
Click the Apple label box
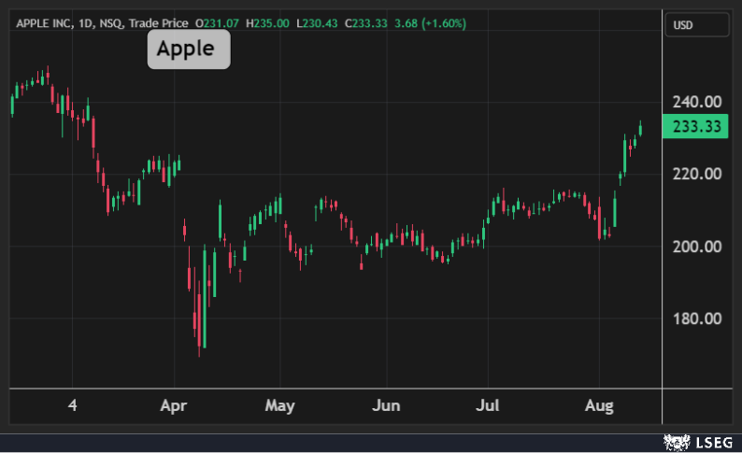(x=188, y=49)
